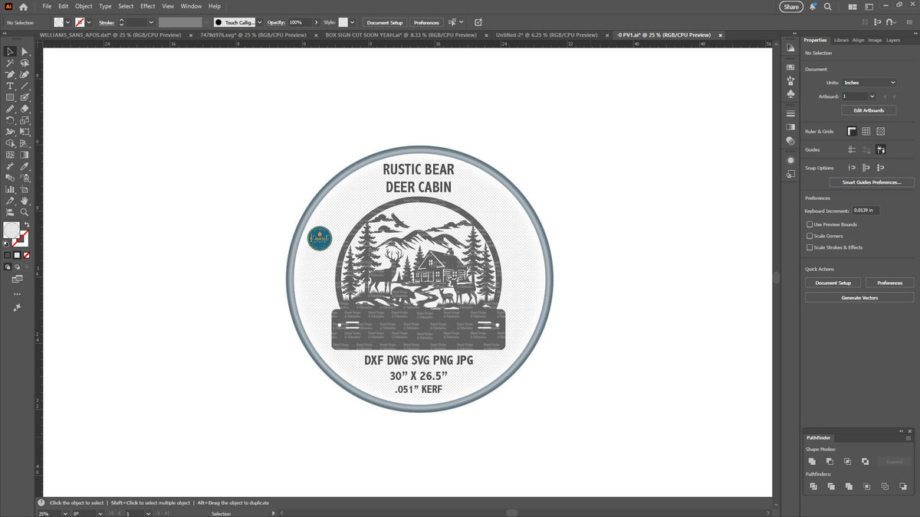Select the Artboard tool
Image resolution: width=920 pixels, height=517 pixels.
point(25,189)
